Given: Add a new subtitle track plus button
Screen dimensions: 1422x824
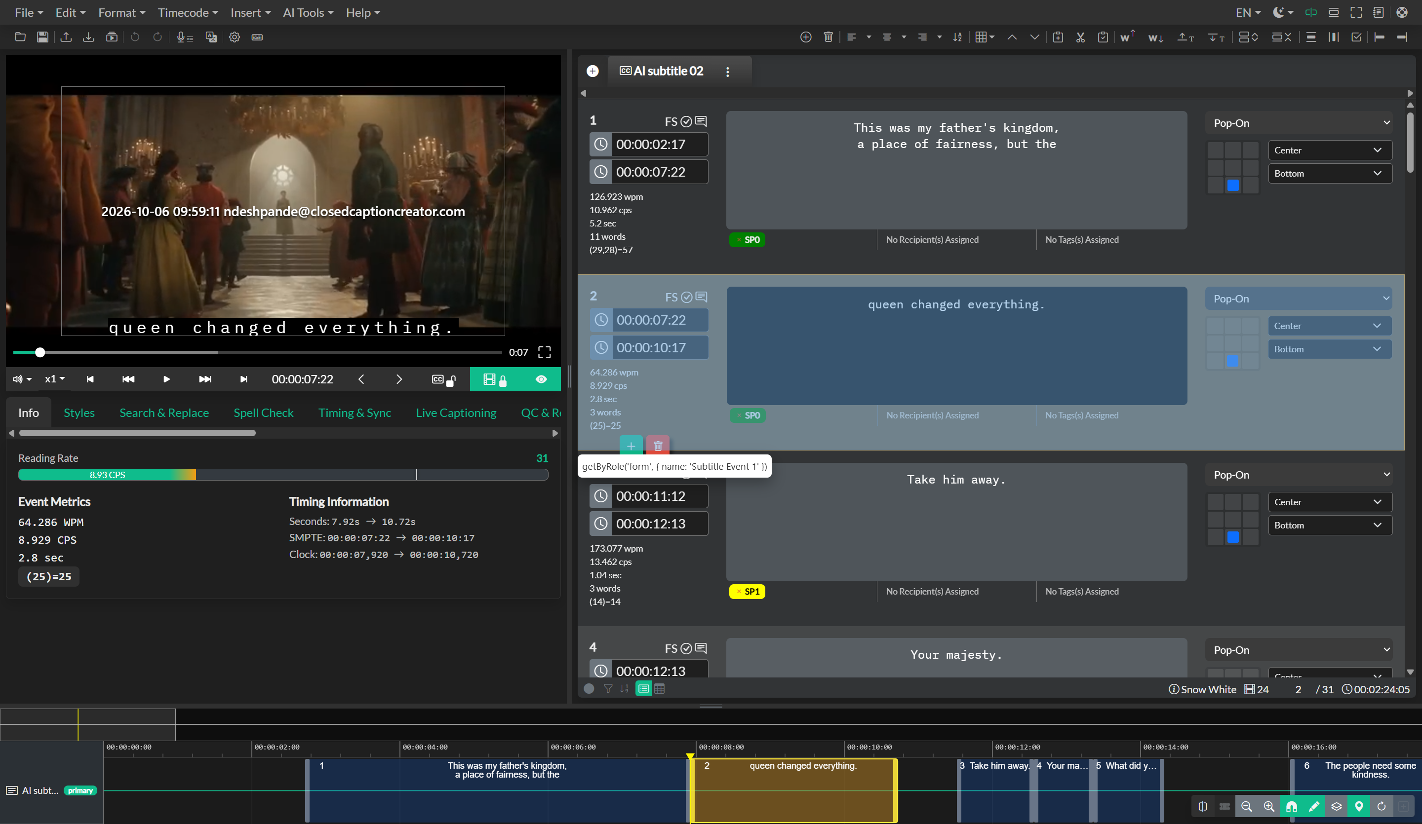Looking at the screenshot, I should [592, 71].
